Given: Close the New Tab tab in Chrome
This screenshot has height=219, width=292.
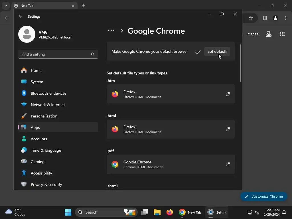Looking at the screenshot, I should pyautogui.click(x=73, y=6).
